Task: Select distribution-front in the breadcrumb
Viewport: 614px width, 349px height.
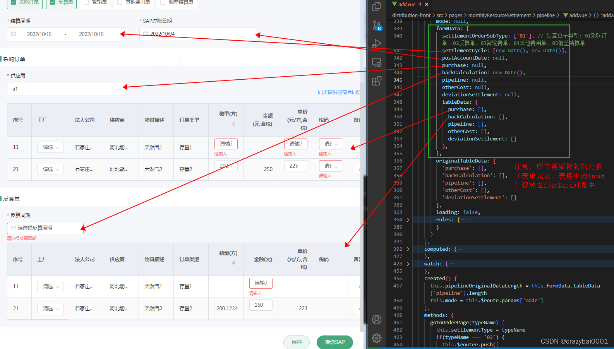Action: [x=411, y=15]
